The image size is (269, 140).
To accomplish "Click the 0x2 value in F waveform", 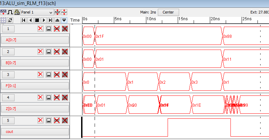I will point(163,82).
